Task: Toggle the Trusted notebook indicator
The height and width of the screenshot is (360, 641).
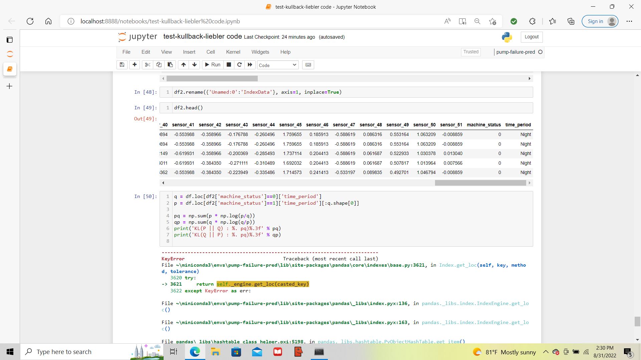Action: click(x=471, y=52)
